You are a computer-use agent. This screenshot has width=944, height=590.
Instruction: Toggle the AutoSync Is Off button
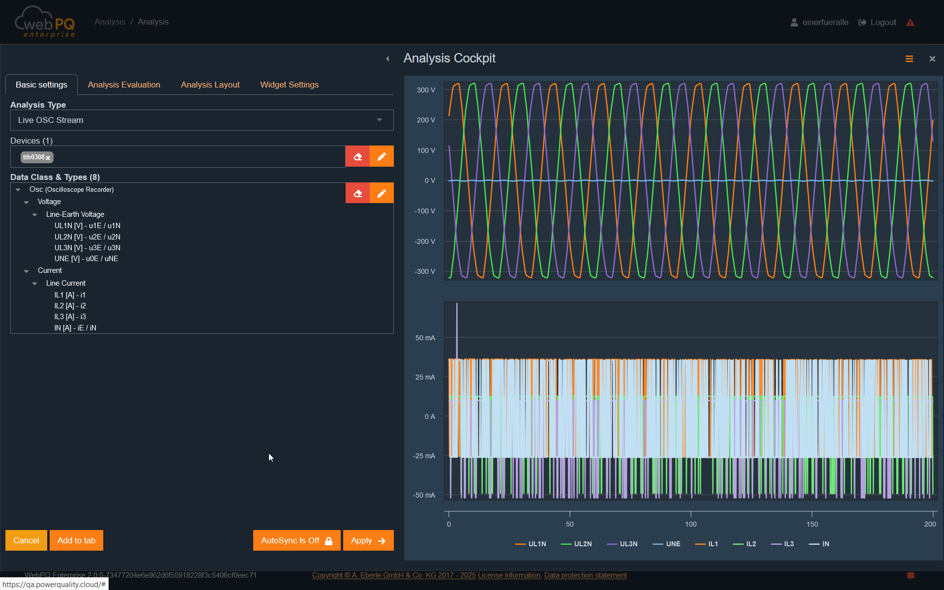296,540
